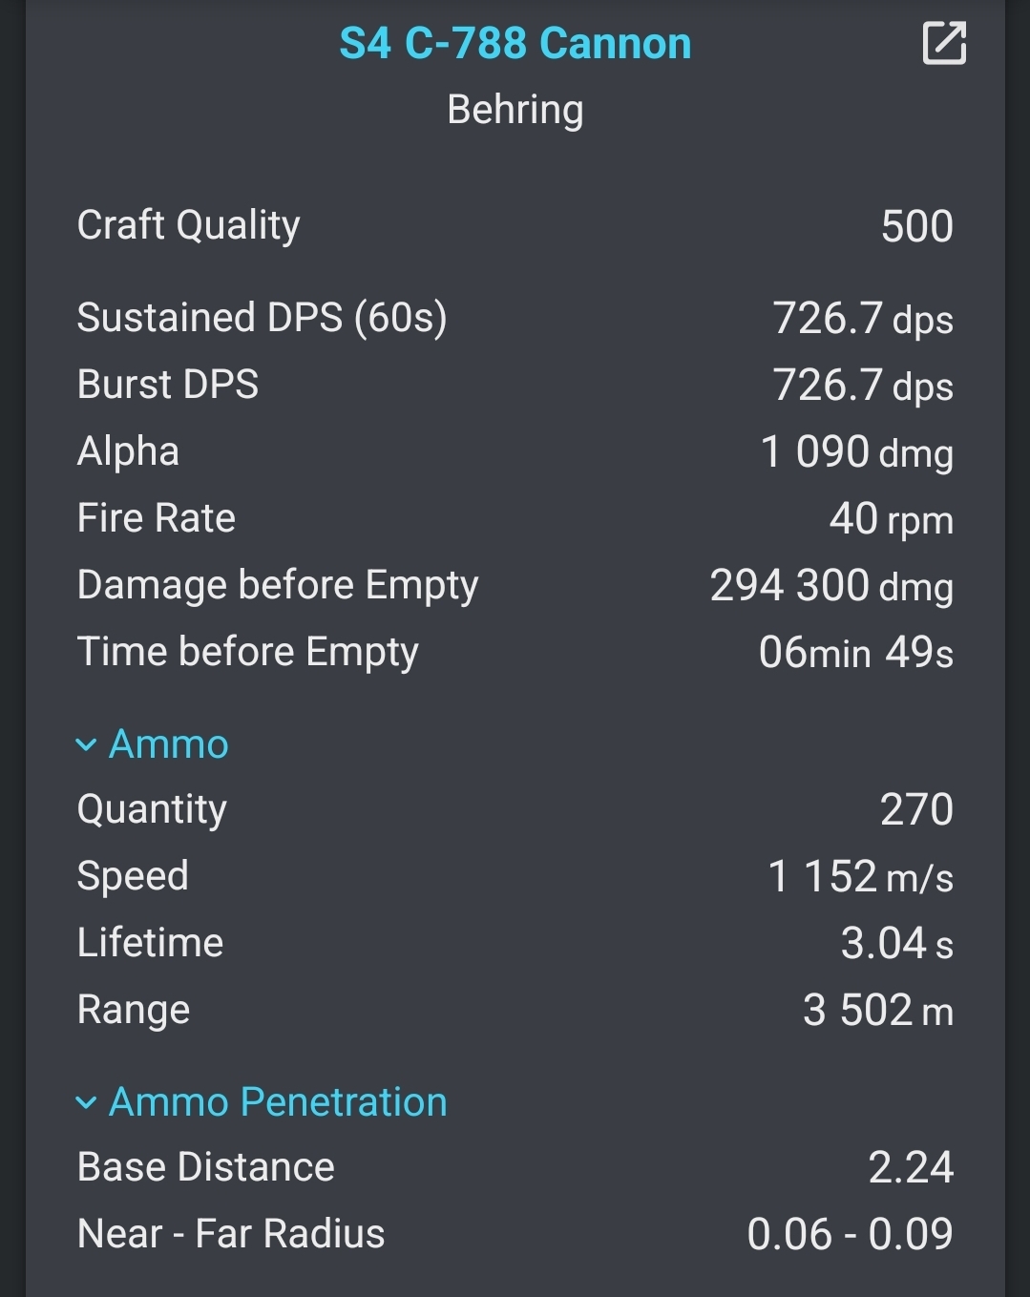This screenshot has height=1297, width=1030.
Task: Open the S4 C-788 Cannon title link
Action: [515, 44]
